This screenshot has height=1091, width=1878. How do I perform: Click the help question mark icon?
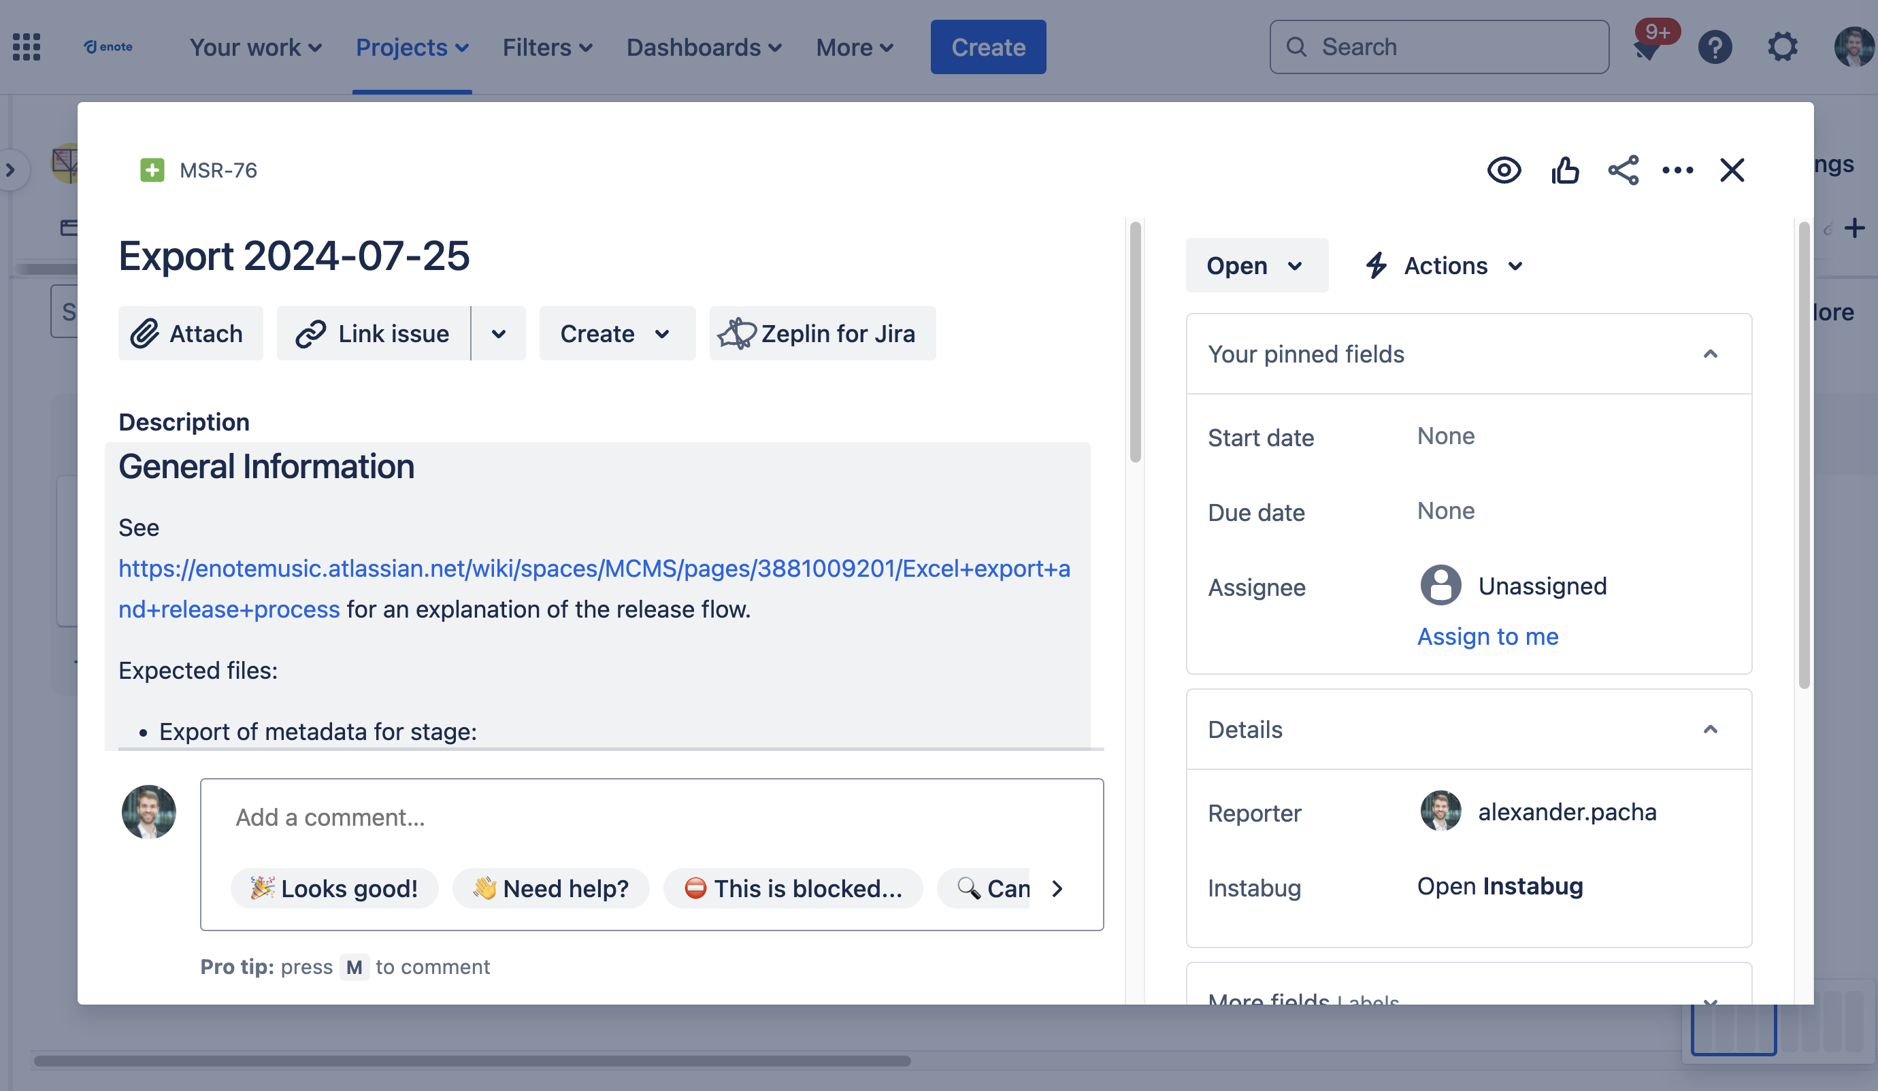click(1714, 48)
